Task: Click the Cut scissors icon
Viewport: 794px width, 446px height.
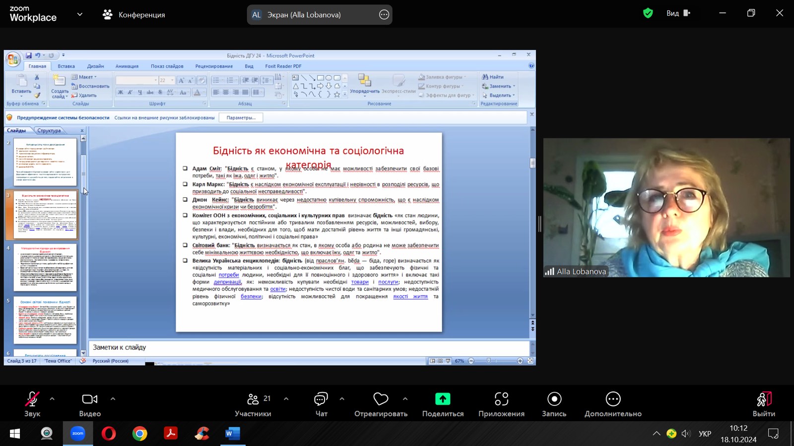Action: point(37,77)
